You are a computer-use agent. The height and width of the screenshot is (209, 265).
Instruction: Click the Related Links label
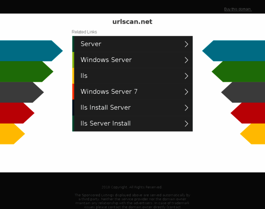tap(84, 32)
